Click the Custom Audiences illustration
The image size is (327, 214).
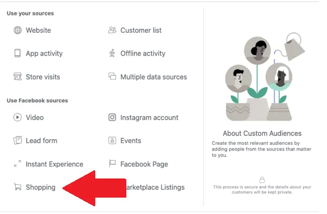(x=261, y=78)
